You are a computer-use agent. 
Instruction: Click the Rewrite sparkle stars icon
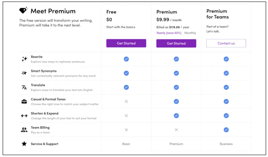(24, 59)
